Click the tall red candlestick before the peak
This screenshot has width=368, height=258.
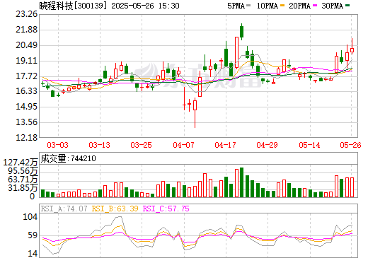[x=236, y=52]
